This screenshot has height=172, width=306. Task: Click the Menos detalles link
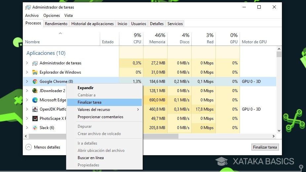[47, 147]
